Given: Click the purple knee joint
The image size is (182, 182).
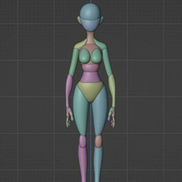Looking at the screenshot, I should pos(82,142).
